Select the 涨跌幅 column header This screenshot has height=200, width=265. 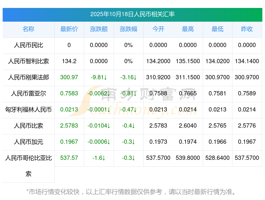pos(129,29)
